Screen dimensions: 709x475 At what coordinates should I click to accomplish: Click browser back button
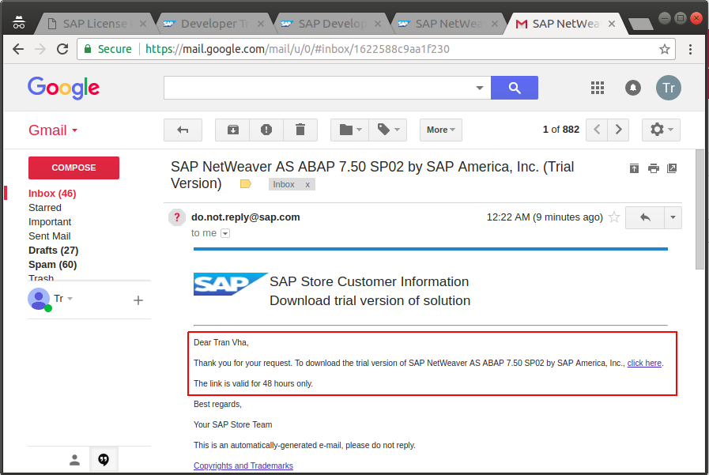pyautogui.click(x=18, y=49)
